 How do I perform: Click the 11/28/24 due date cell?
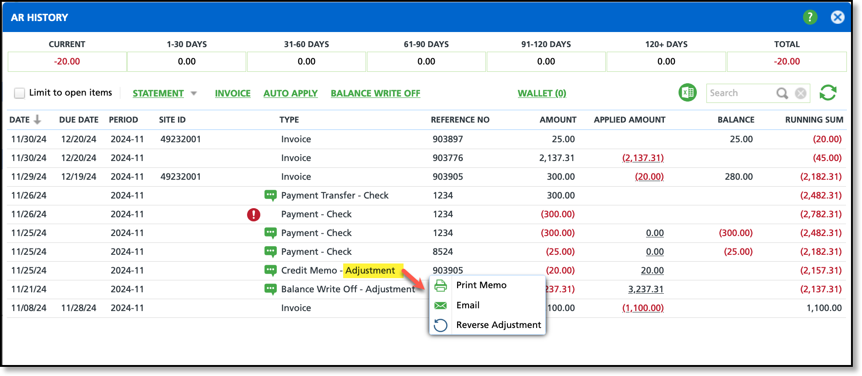click(79, 308)
